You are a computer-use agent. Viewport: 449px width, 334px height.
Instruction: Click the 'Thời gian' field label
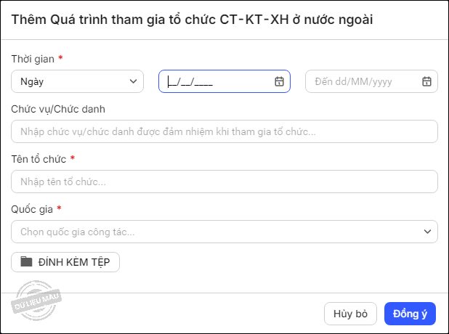(31, 59)
